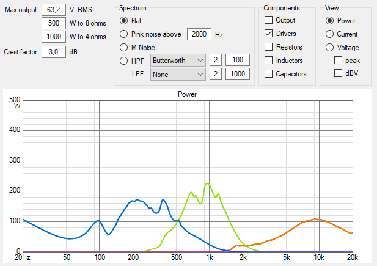Edit the LPF frequency 1000 field

(238, 74)
